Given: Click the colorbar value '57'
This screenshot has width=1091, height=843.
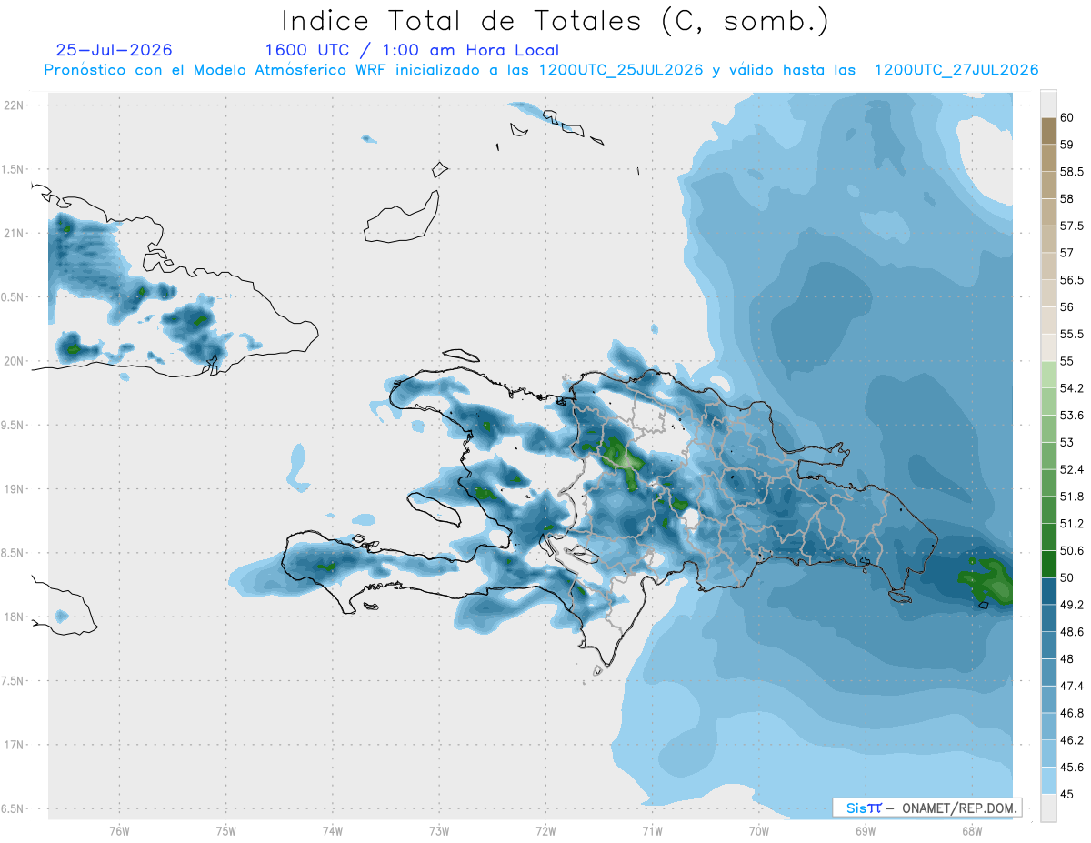Looking at the screenshot, I should coord(1066,253).
